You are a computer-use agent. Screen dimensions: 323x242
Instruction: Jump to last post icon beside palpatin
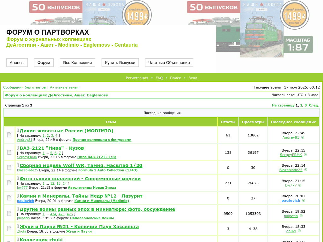point(301,216)
